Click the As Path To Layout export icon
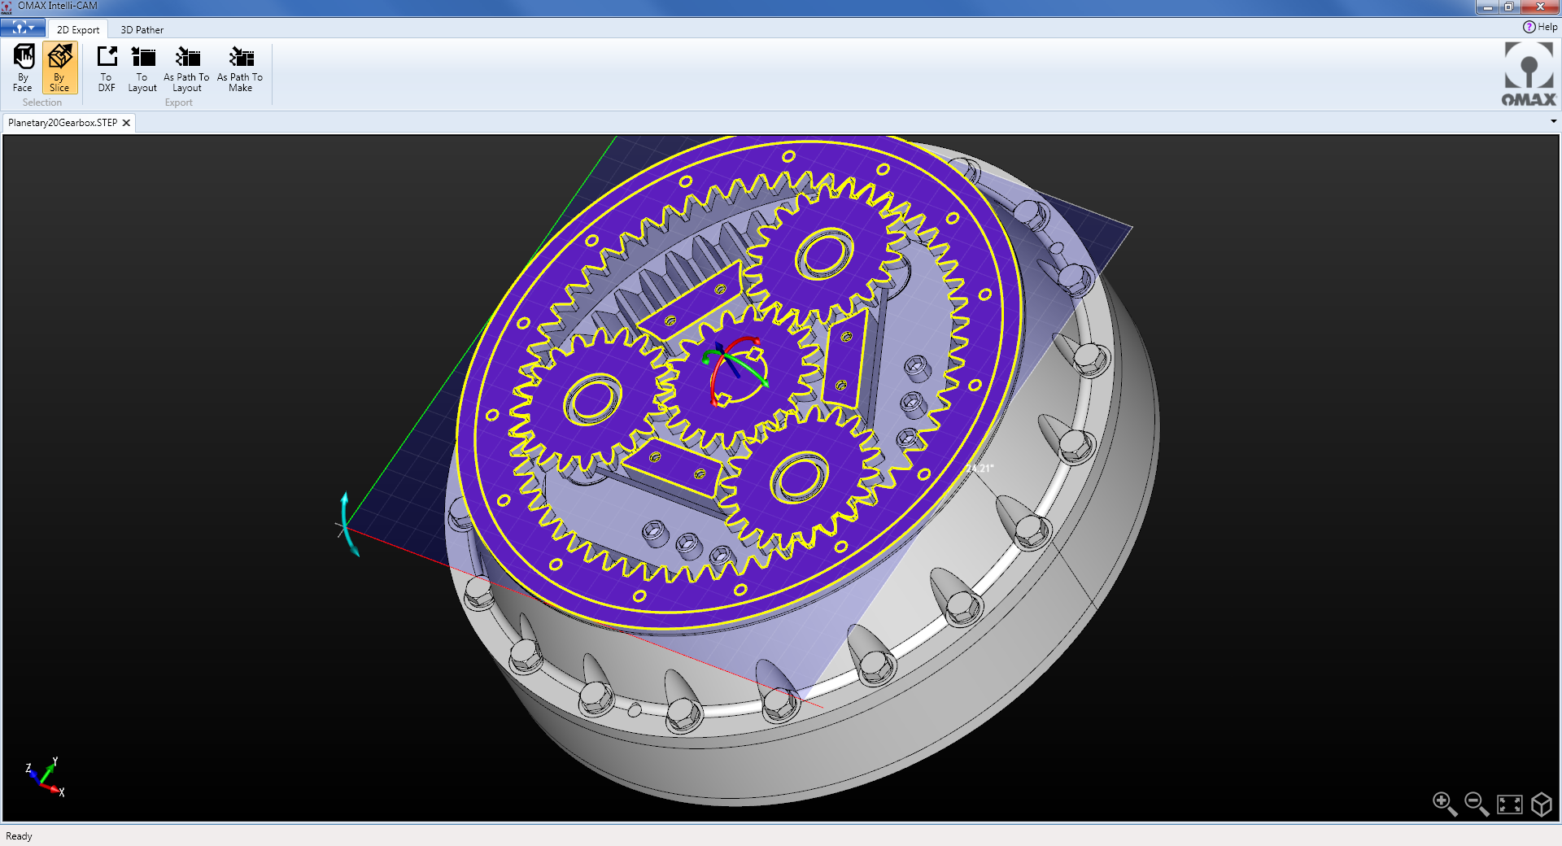 click(x=186, y=65)
